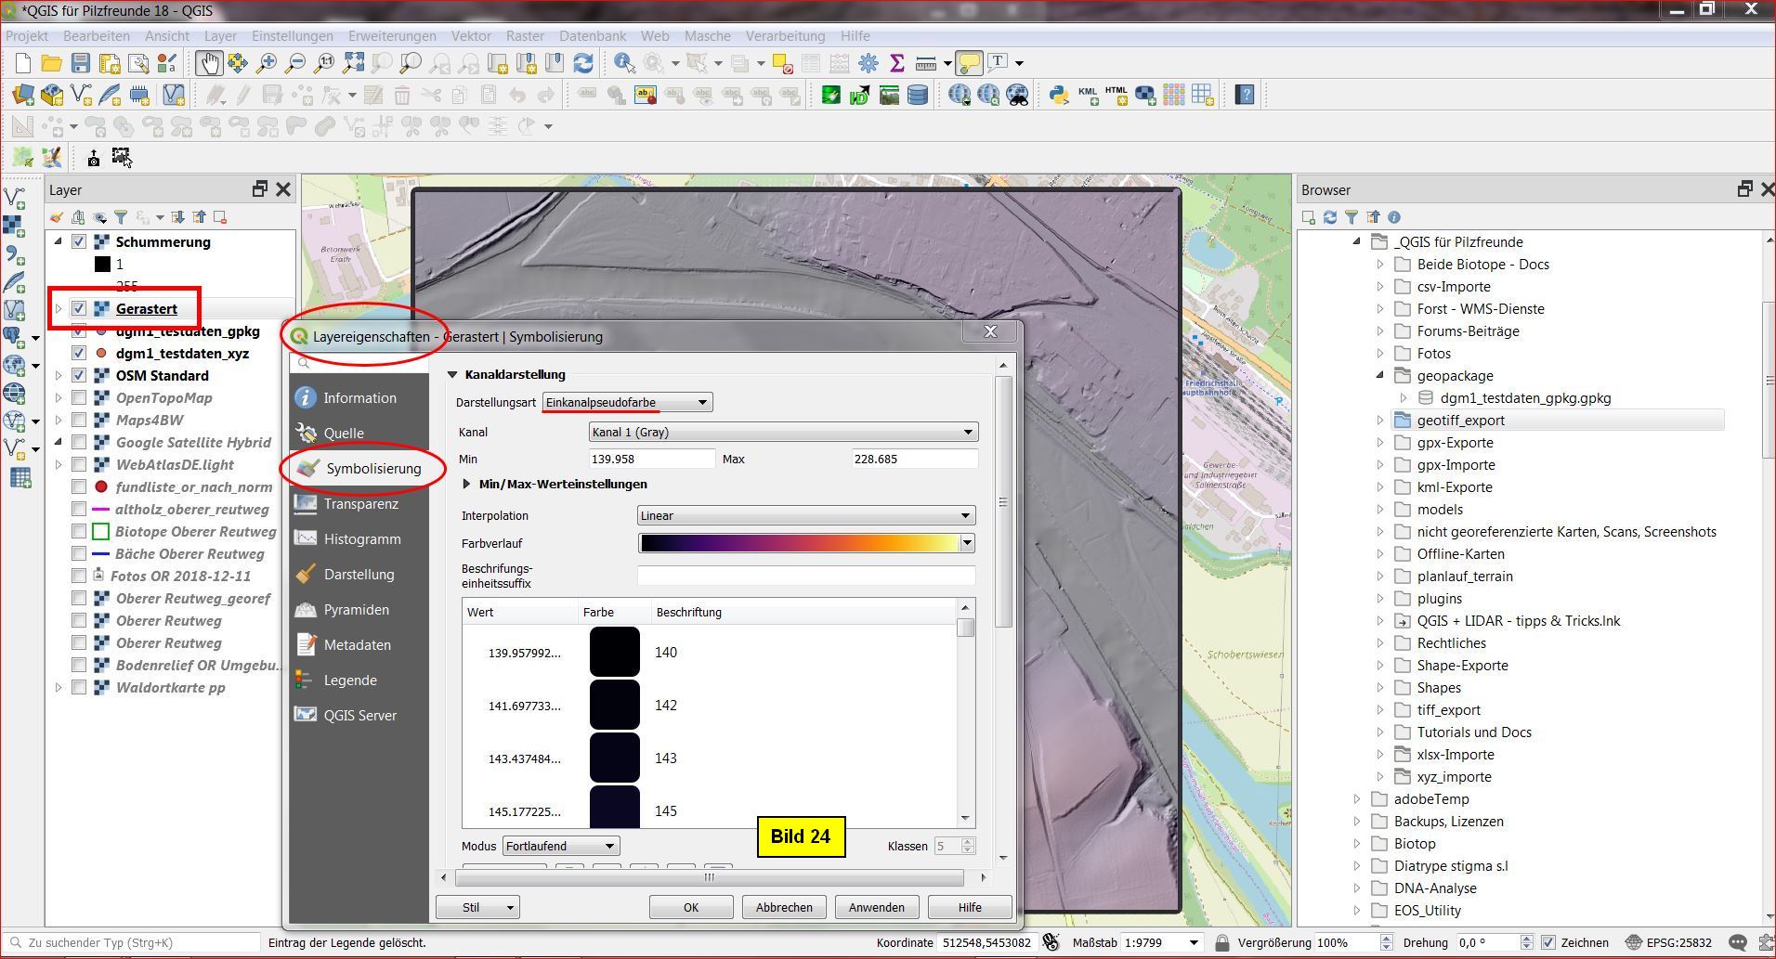This screenshot has width=1776, height=959.
Task: Toggle the OSM Standard layer checkbox
Action: [x=79, y=376]
